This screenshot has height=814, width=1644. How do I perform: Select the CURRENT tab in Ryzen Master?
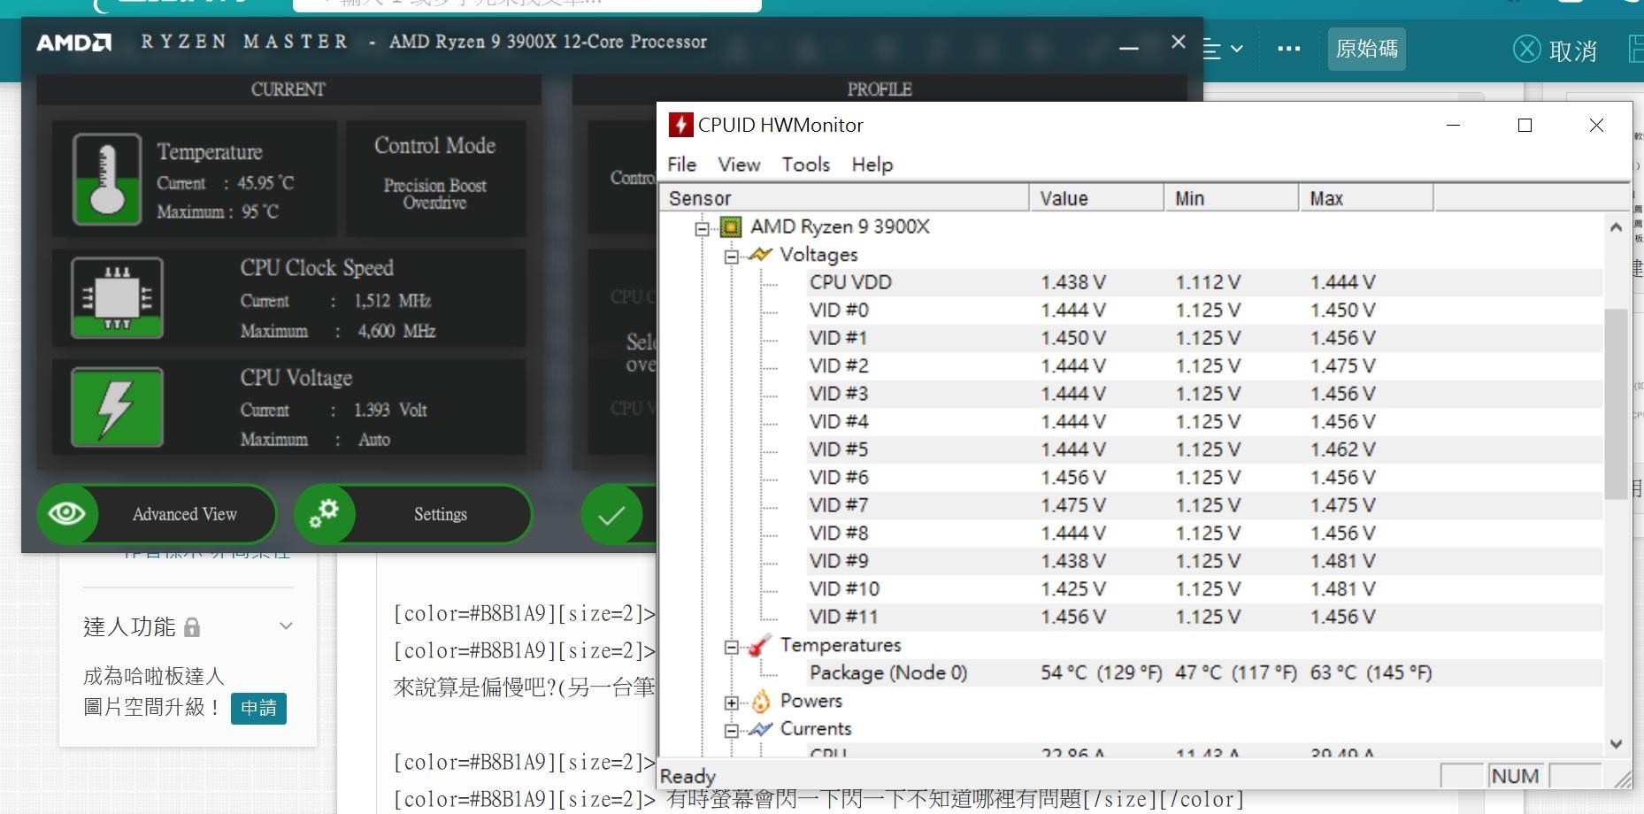tap(288, 89)
